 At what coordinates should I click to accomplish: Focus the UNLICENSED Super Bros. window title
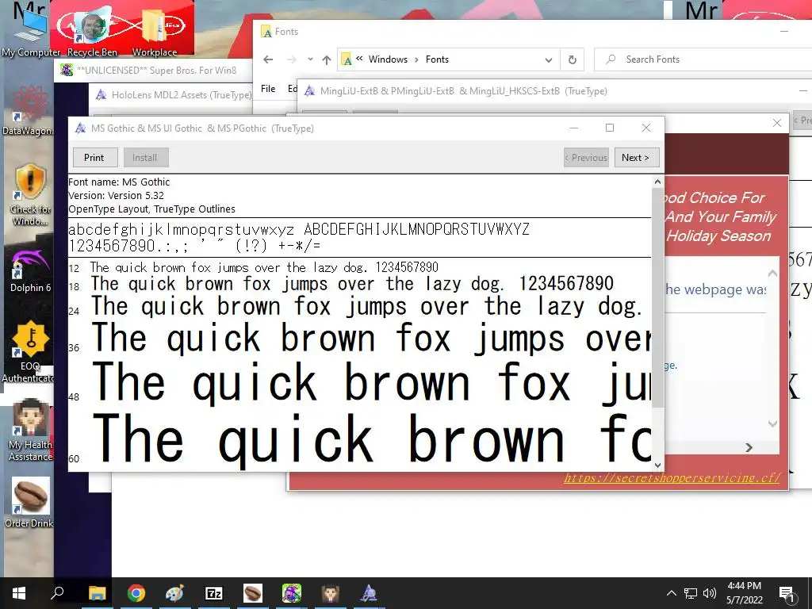point(156,70)
